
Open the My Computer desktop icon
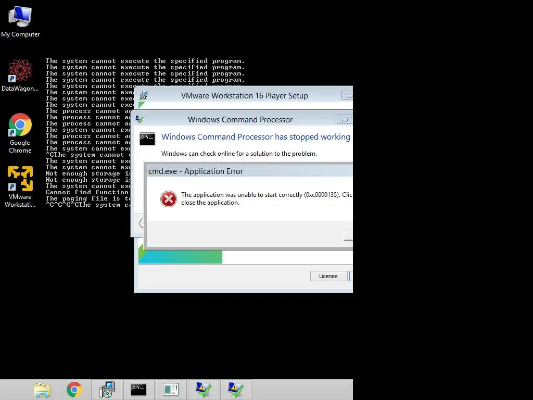[20, 21]
